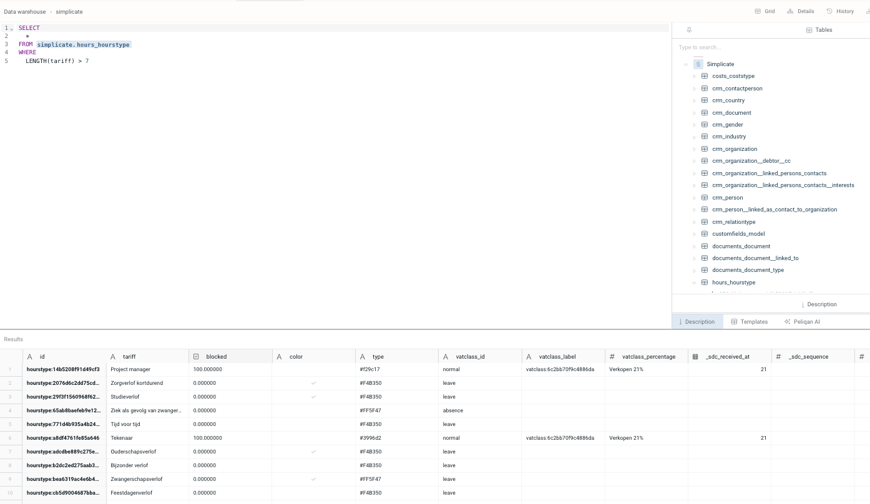
Task: Select documents_document__linked_to in the tree
Action: tap(755, 258)
